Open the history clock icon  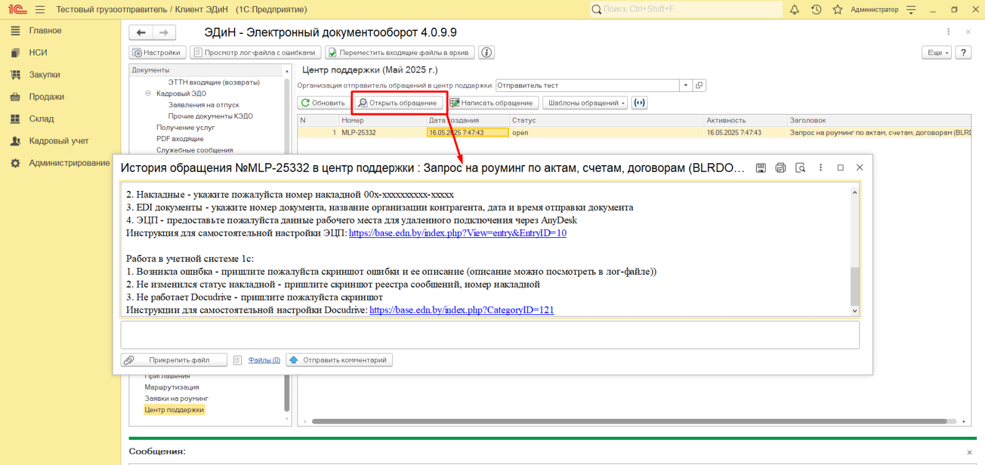(816, 9)
